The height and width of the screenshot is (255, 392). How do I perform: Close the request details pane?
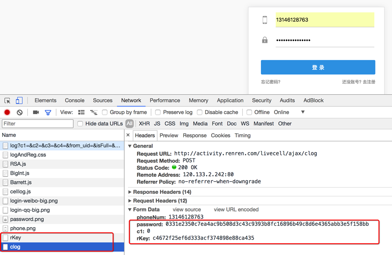pos(128,135)
